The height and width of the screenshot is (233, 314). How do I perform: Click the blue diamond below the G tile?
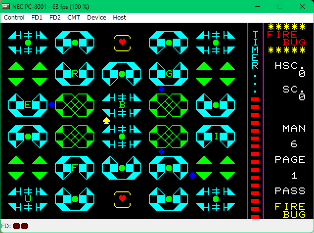coord(161,89)
